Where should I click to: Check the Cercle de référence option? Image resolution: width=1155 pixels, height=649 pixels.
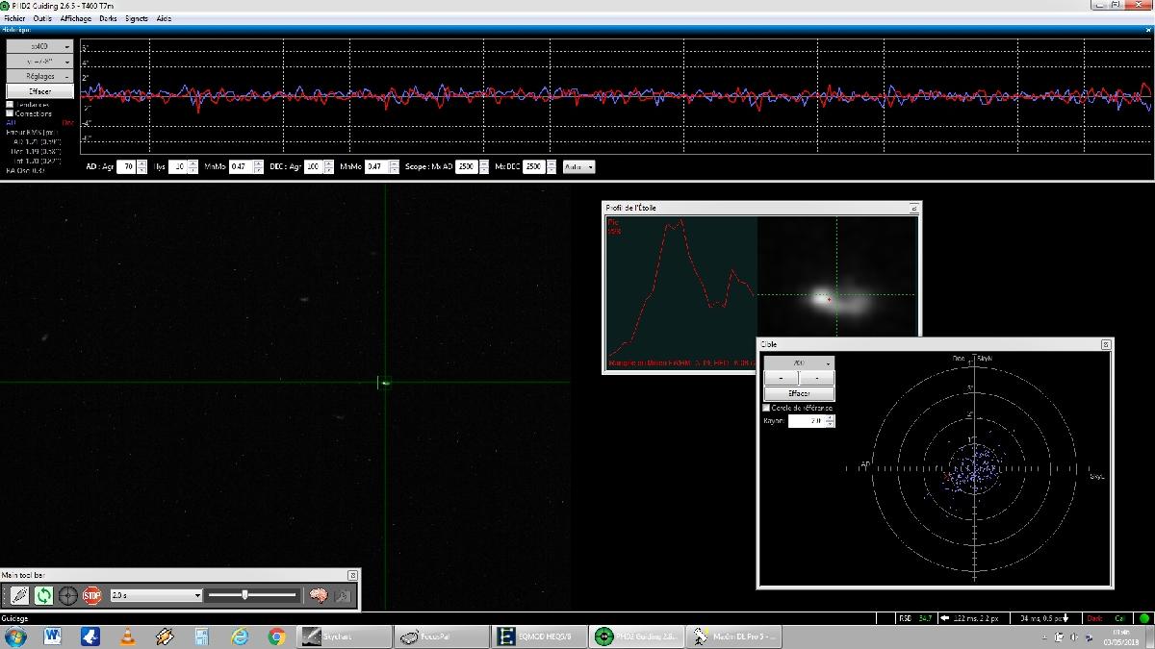766,408
